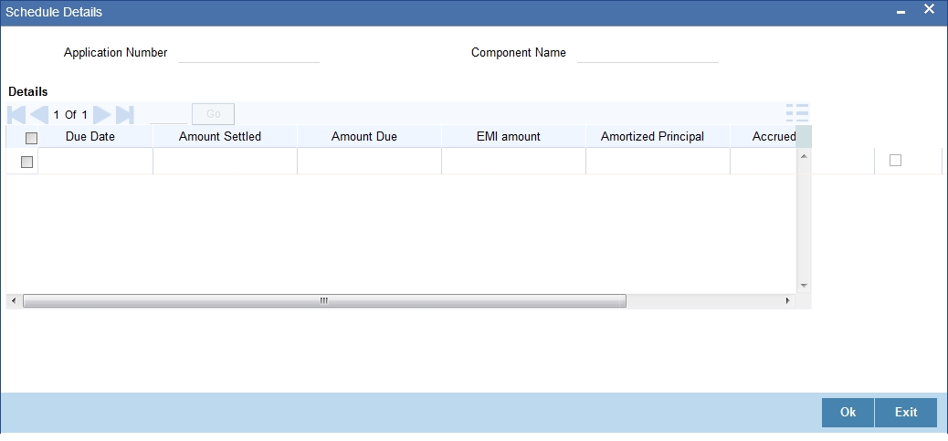Focus the Application Number field
Screen dimensions: 948x441
click(248, 53)
